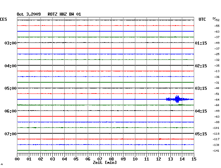
Task: Click the DC offset value "-13"
Action: [217, 71]
